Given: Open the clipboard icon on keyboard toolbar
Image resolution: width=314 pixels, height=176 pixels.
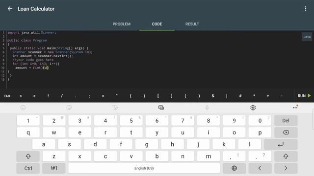Looking at the screenshot, I should (x=161, y=108).
